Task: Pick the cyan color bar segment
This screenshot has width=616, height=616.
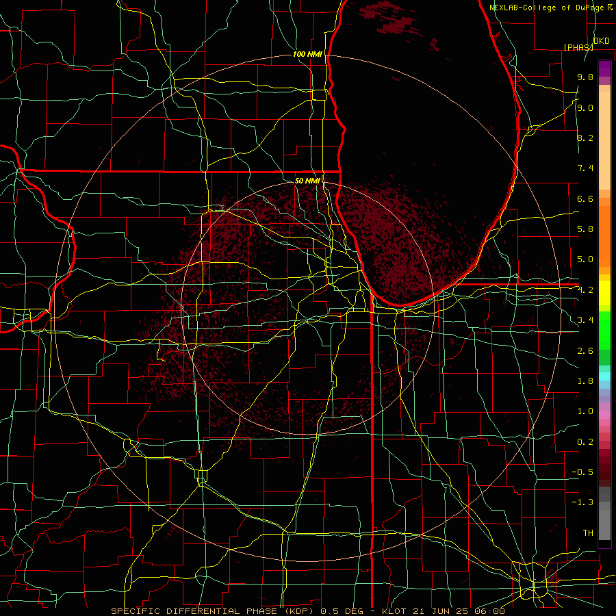Action: tap(604, 376)
